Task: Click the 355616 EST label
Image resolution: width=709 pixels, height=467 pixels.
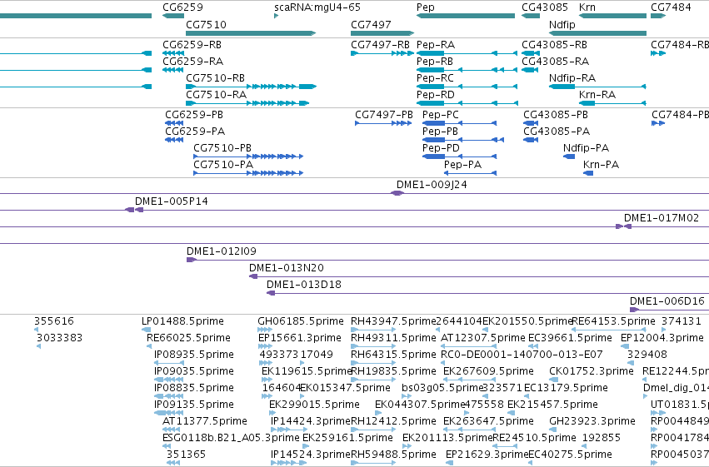Action: pyautogui.click(x=54, y=321)
